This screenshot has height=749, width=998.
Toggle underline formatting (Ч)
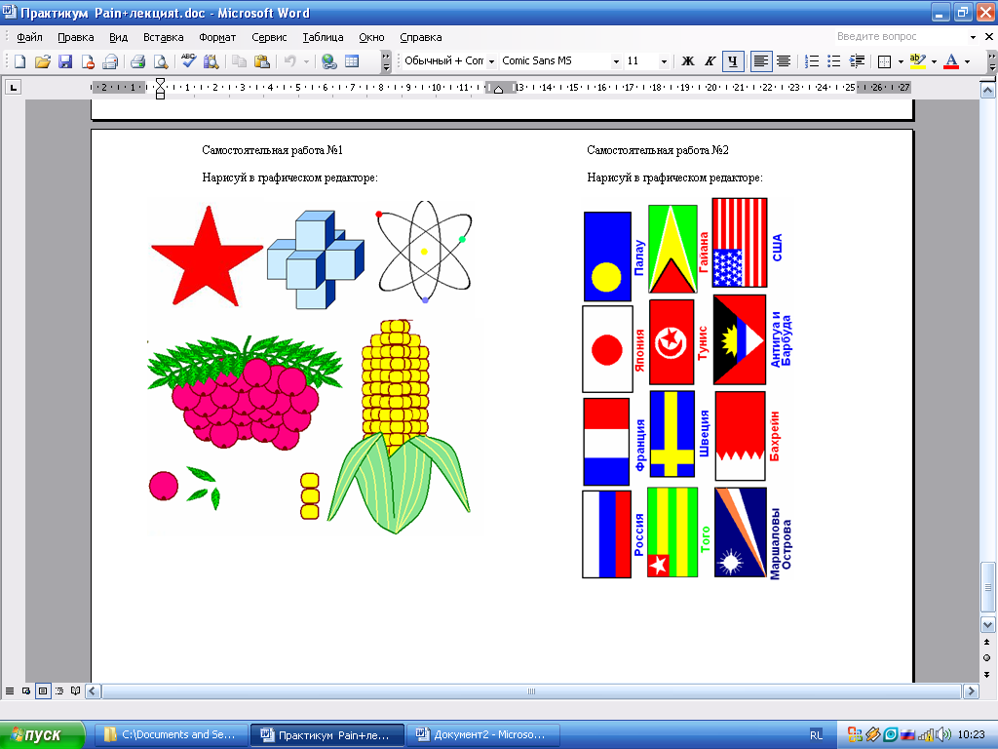(x=733, y=61)
